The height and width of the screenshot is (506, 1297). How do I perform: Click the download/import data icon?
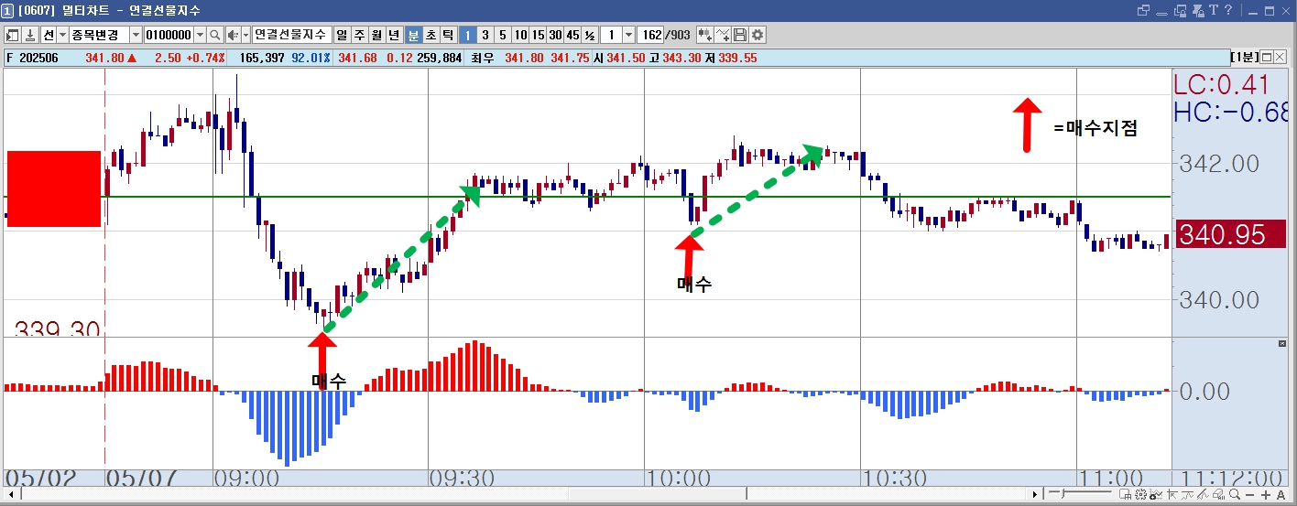coord(30,35)
